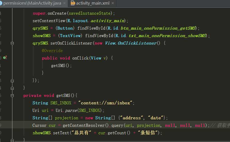
Task: Click on 'parse' in the Uri.parse call
Action: coord(71,111)
